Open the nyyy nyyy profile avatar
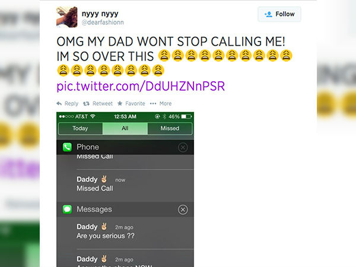This screenshot has width=356, height=267. [x=67, y=17]
